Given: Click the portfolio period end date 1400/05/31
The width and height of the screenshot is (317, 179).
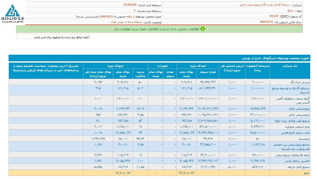Looking at the screenshot, I should [107, 16].
